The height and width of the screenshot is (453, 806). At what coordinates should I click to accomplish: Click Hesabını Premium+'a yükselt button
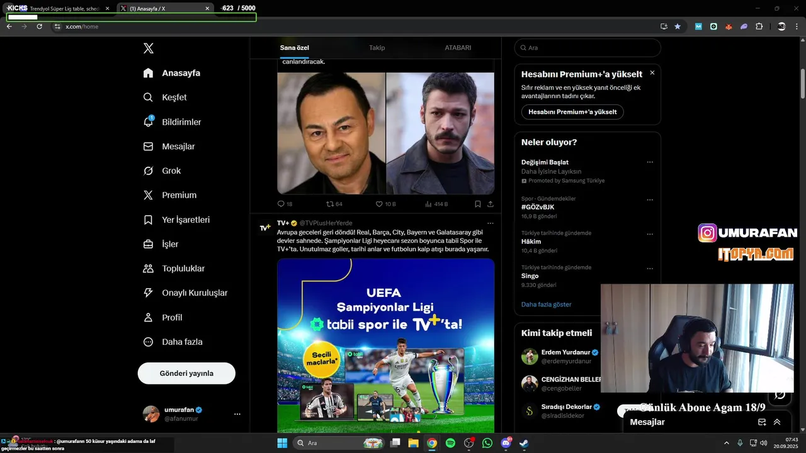click(572, 112)
